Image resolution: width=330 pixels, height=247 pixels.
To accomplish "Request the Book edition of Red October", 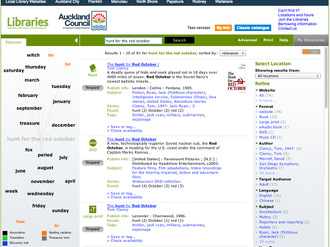I will (x=93, y=88).
